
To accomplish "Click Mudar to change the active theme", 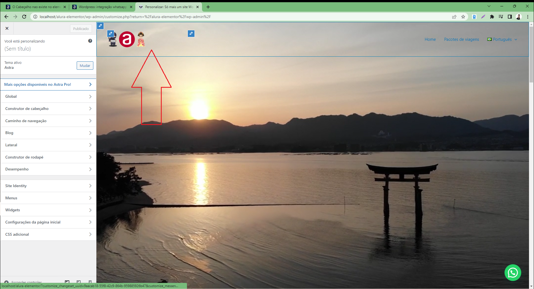I will tap(85, 66).
